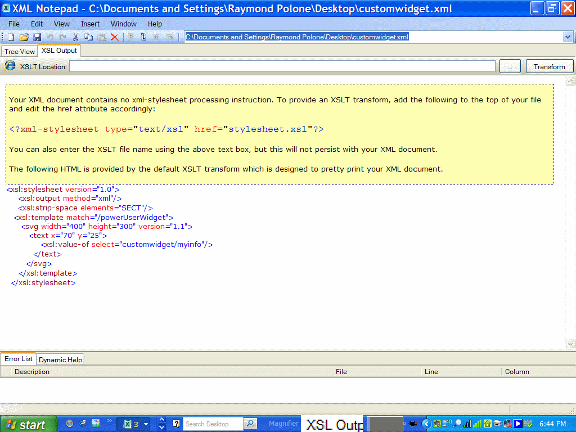This screenshot has height=432, width=576.
Task: Click the Description column header
Action: click(171, 372)
